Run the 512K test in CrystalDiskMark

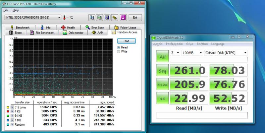[x=162, y=84]
